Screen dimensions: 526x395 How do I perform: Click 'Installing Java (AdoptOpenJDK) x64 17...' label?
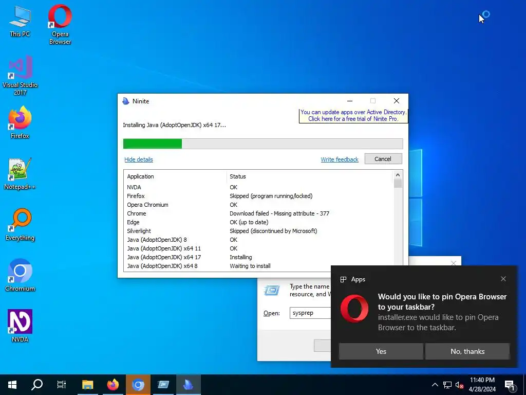(x=175, y=125)
